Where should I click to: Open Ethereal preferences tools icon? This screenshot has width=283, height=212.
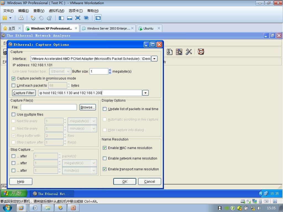tap(189, 52)
